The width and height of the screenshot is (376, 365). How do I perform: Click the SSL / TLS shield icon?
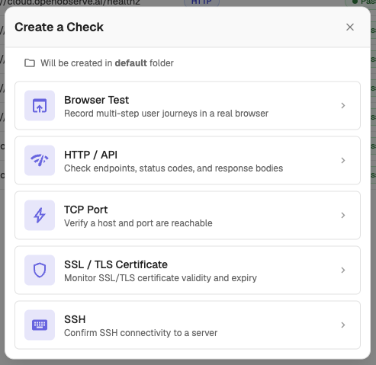(40, 270)
